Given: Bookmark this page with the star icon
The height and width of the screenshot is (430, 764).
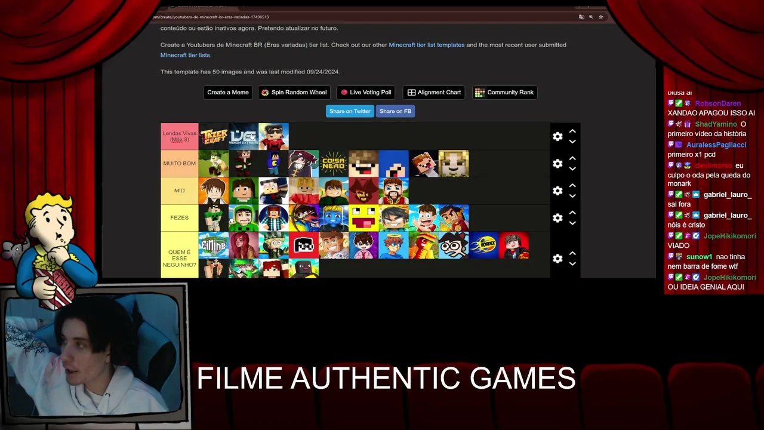Looking at the screenshot, I should pyautogui.click(x=600, y=17).
